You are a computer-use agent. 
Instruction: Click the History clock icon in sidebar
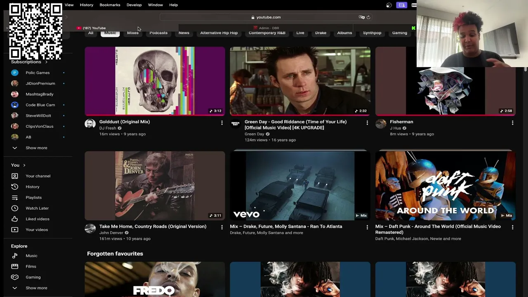click(x=14, y=187)
